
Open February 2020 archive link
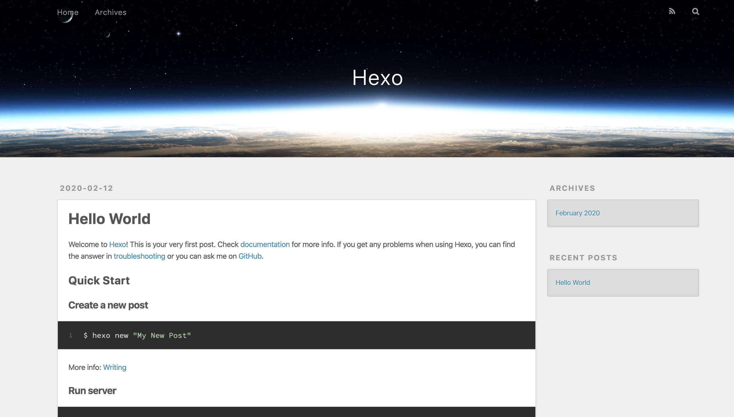coord(577,213)
